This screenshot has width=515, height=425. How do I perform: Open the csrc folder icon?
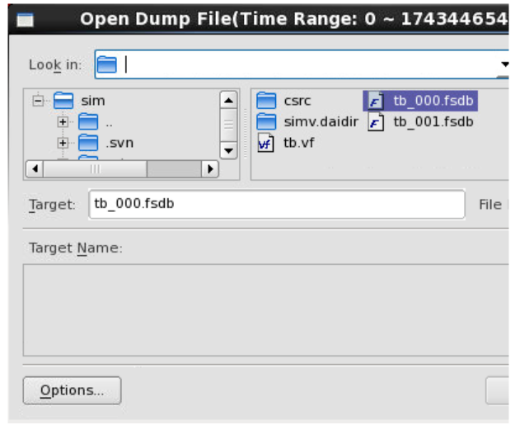tap(266, 101)
